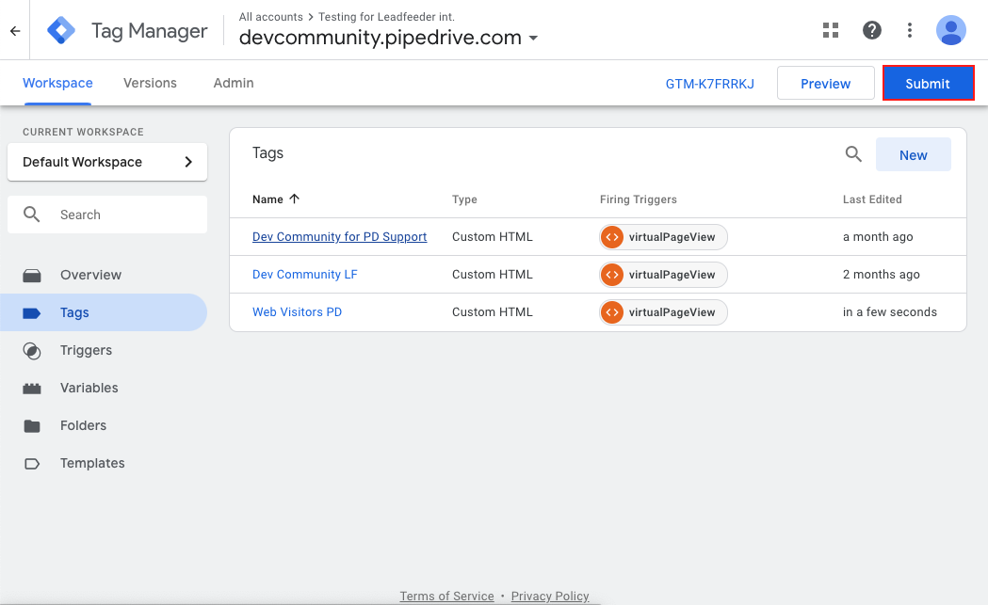Viewport: 988px width, 605px height.
Task: Click the Variables brick icon
Action: click(x=31, y=389)
